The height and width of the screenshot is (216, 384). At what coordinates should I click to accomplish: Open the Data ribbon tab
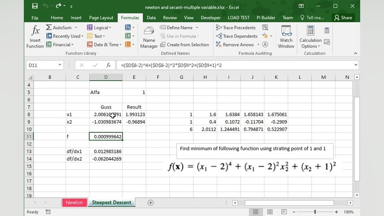(151, 18)
